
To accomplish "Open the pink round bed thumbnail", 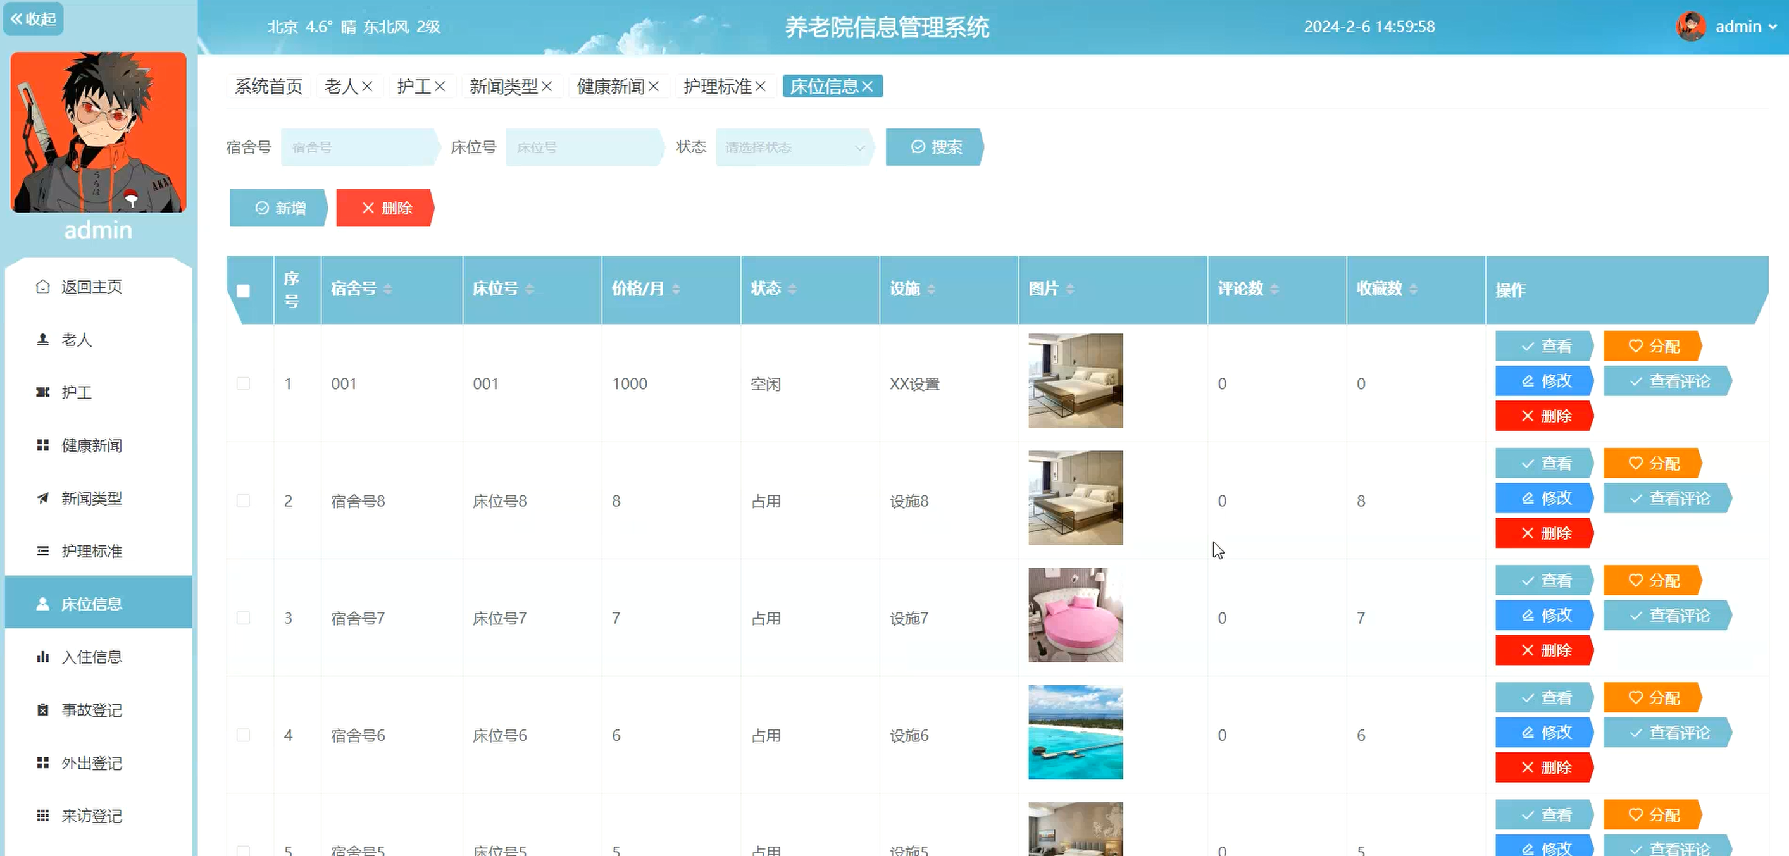I will (1075, 614).
